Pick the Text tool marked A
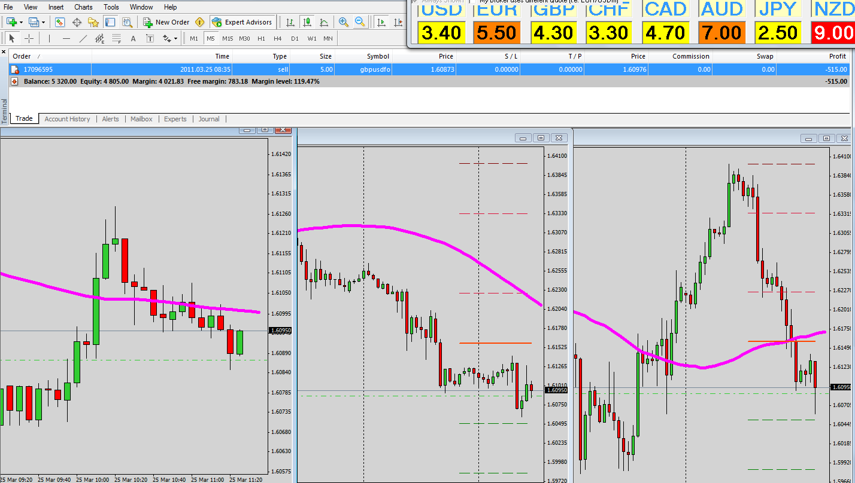The width and height of the screenshot is (855, 483). (x=134, y=38)
